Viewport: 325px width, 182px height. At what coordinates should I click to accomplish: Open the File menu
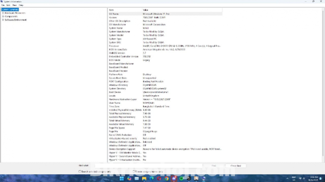coord(3,5)
